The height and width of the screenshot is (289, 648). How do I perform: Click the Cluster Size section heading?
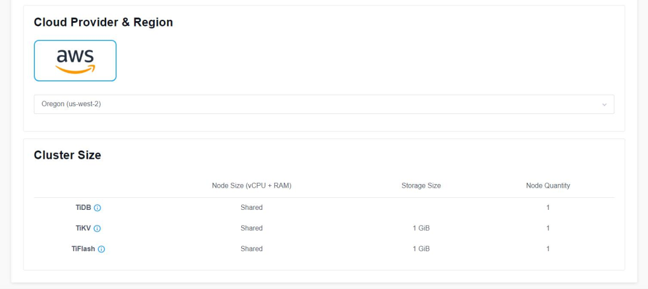[67, 155]
